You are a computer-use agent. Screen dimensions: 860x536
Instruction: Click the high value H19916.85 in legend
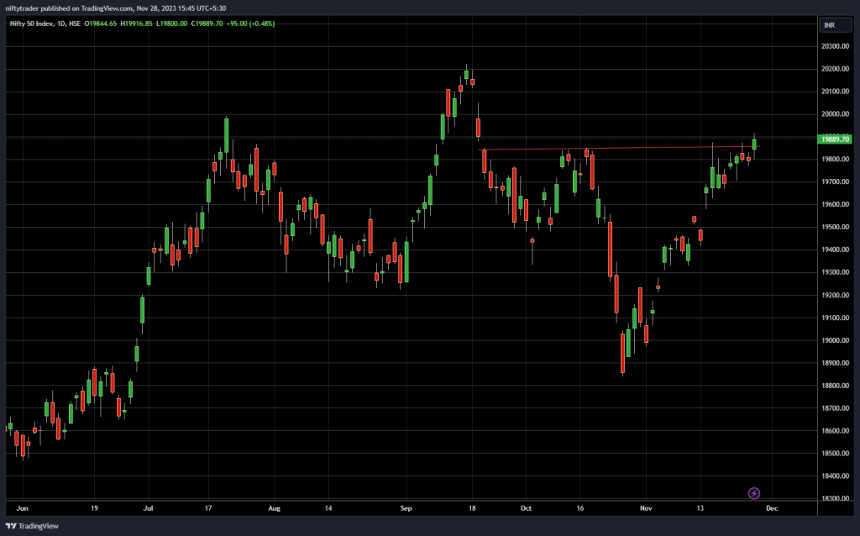137,24
